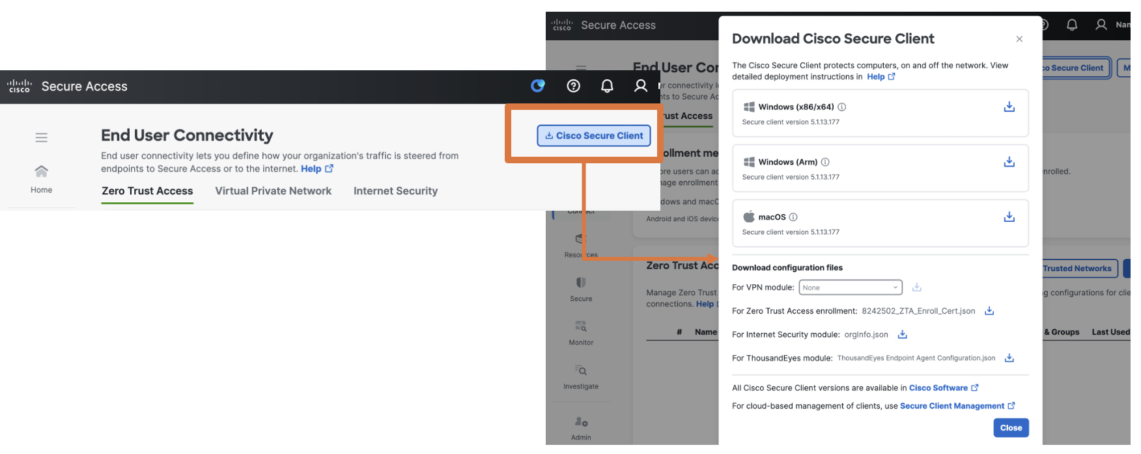1141x454 pixels.
Task: Download Windows (Arm) Secure Client
Action: (1009, 162)
